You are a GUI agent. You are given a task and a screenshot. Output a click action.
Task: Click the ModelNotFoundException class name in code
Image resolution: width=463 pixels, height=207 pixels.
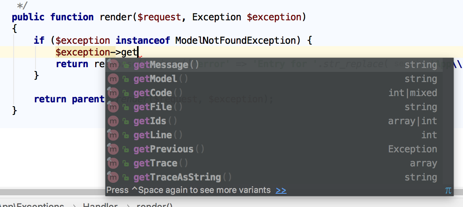point(235,41)
